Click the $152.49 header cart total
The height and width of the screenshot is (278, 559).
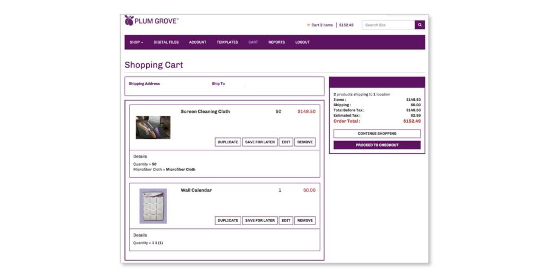[346, 25]
